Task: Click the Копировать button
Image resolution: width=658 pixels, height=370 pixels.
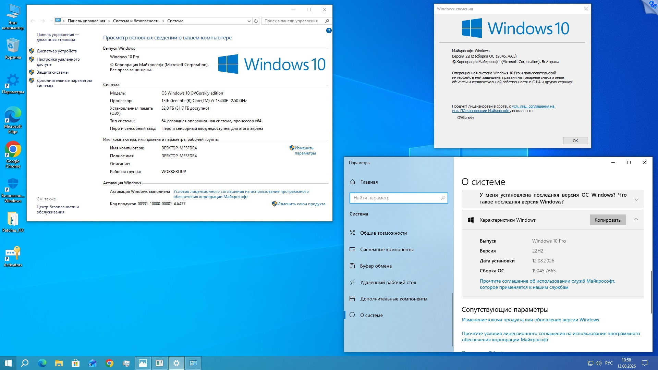Action: (x=608, y=220)
